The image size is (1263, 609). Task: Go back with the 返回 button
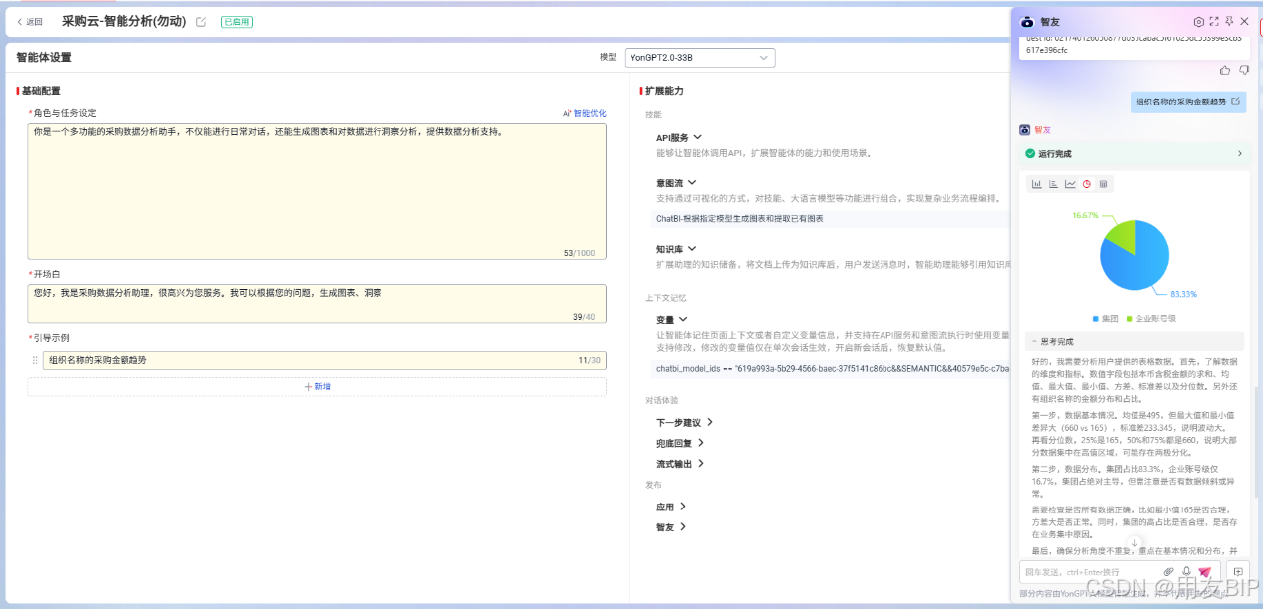click(30, 21)
